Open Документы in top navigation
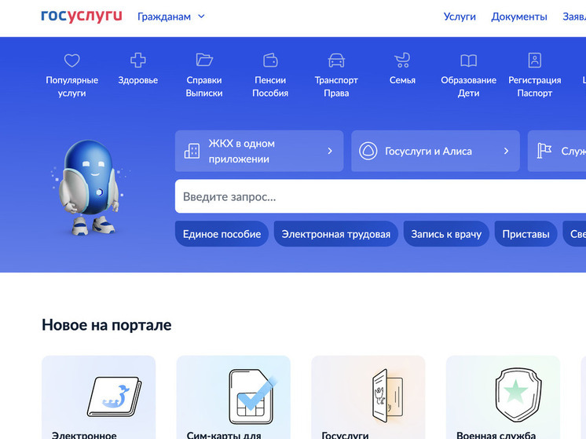 point(519,16)
